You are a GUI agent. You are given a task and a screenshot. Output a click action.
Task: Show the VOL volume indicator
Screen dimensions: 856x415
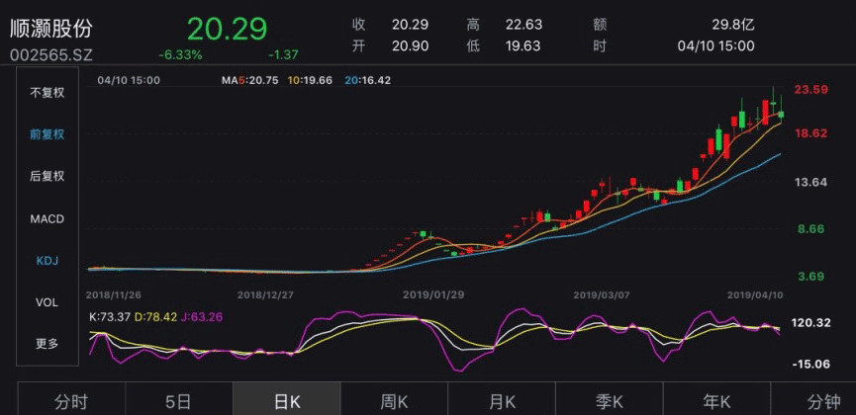[47, 302]
